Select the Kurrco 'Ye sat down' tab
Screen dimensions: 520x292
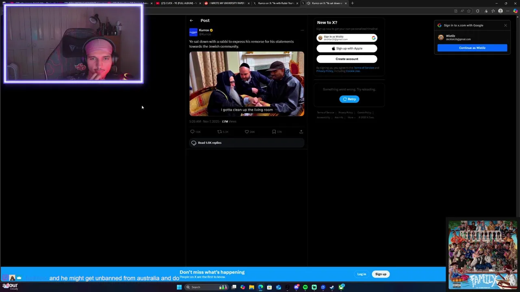point(324,3)
